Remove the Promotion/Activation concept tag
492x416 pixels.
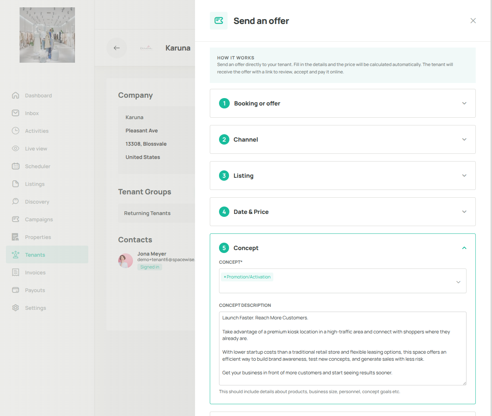[x=225, y=277]
